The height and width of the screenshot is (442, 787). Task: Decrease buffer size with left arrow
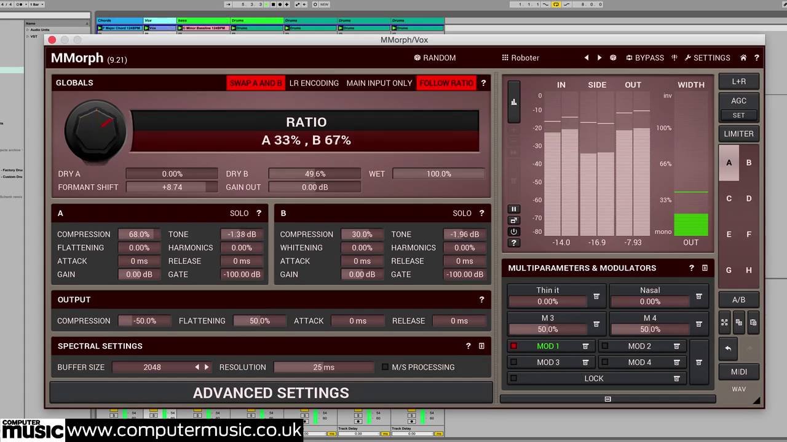(197, 367)
